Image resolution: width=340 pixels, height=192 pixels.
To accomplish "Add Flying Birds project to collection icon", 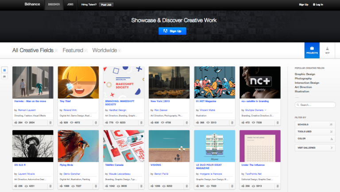I will click(x=96, y=186).
